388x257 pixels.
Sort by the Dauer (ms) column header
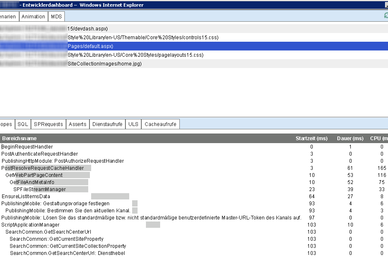[350, 138]
